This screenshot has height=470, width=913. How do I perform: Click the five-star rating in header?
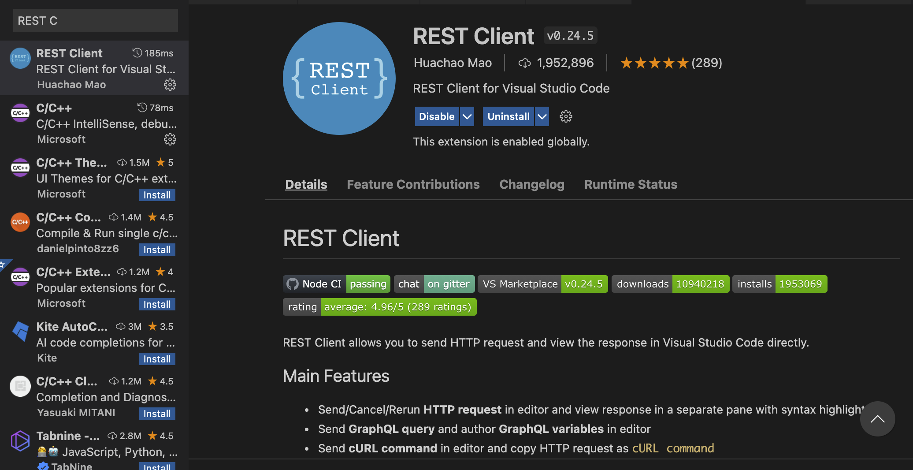tap(654, 63)
